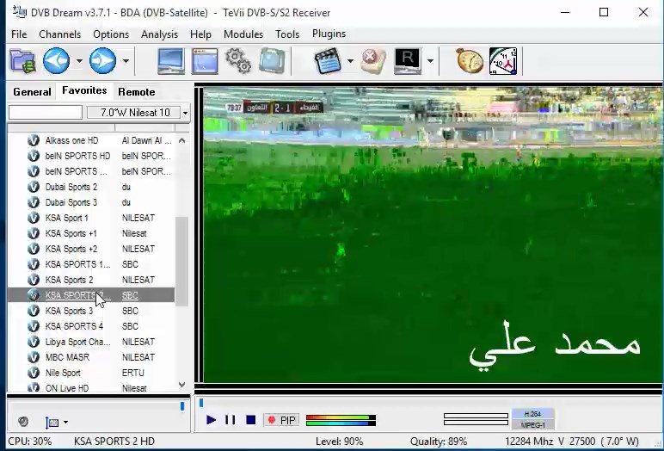This screenshot has width=664, height=451.
Task: Click the channel list scroll-up arrow
Action: tap(181, 140)
